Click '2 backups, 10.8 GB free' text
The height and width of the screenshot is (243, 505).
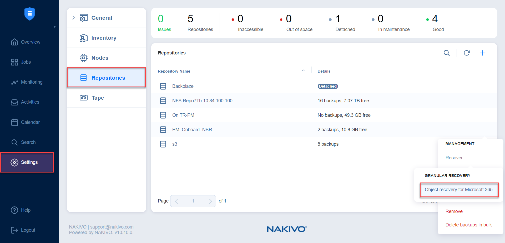[x=342, y=130]
